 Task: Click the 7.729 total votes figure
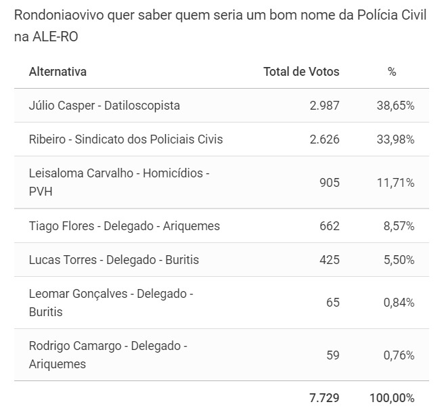(324, 398)
